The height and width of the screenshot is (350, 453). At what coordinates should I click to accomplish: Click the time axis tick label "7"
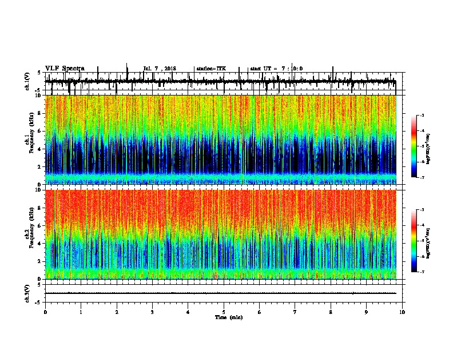pyautogui.click(x=295, y=312)
